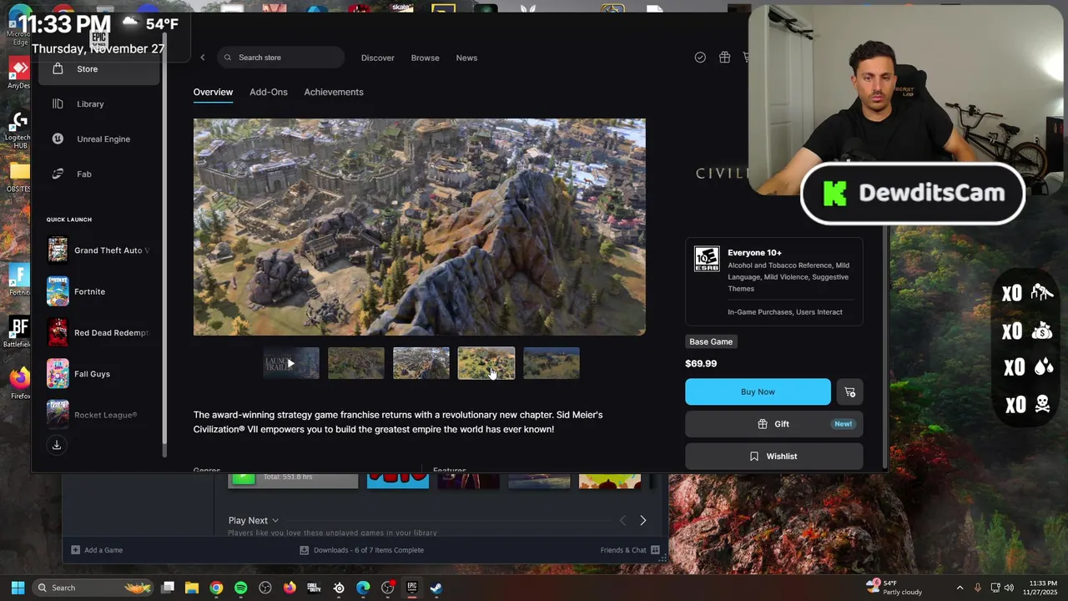
Task: Switch to the Add-Ons tab
Action: [268, 92]
